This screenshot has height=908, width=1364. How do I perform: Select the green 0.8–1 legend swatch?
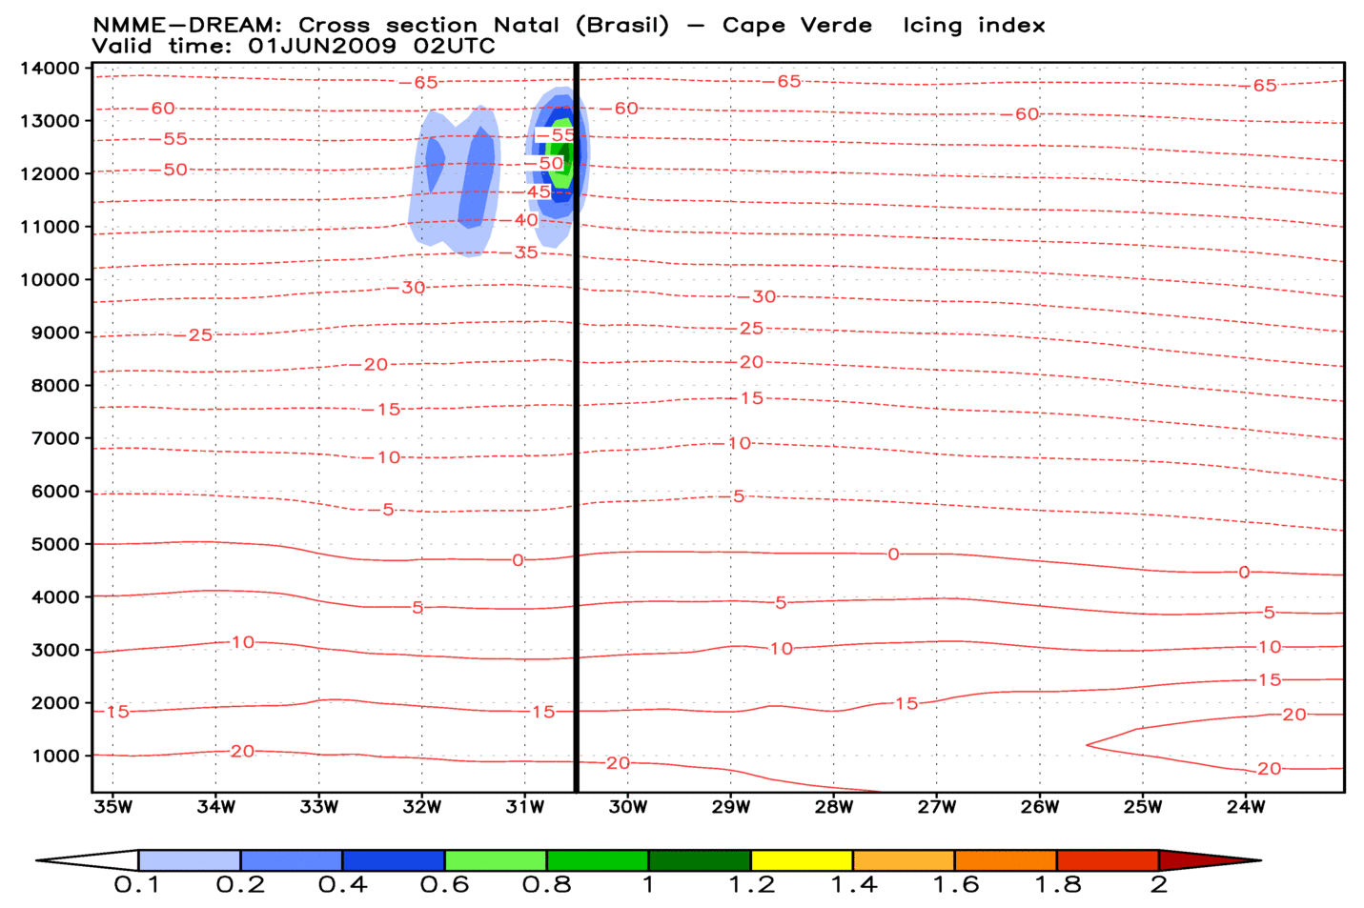(x=598, y=860)
